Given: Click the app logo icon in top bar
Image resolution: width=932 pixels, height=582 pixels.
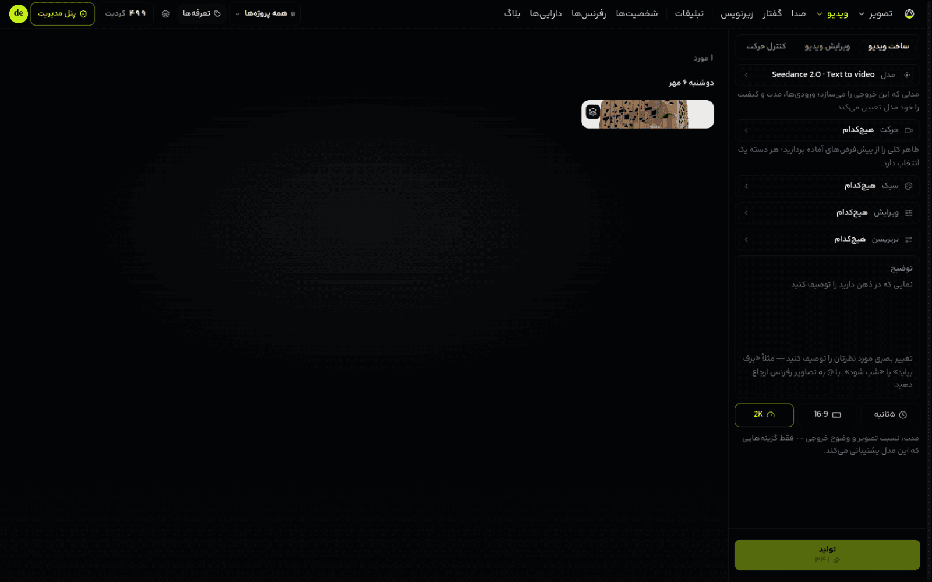Looking at the screenshot, I should [909, 14].
